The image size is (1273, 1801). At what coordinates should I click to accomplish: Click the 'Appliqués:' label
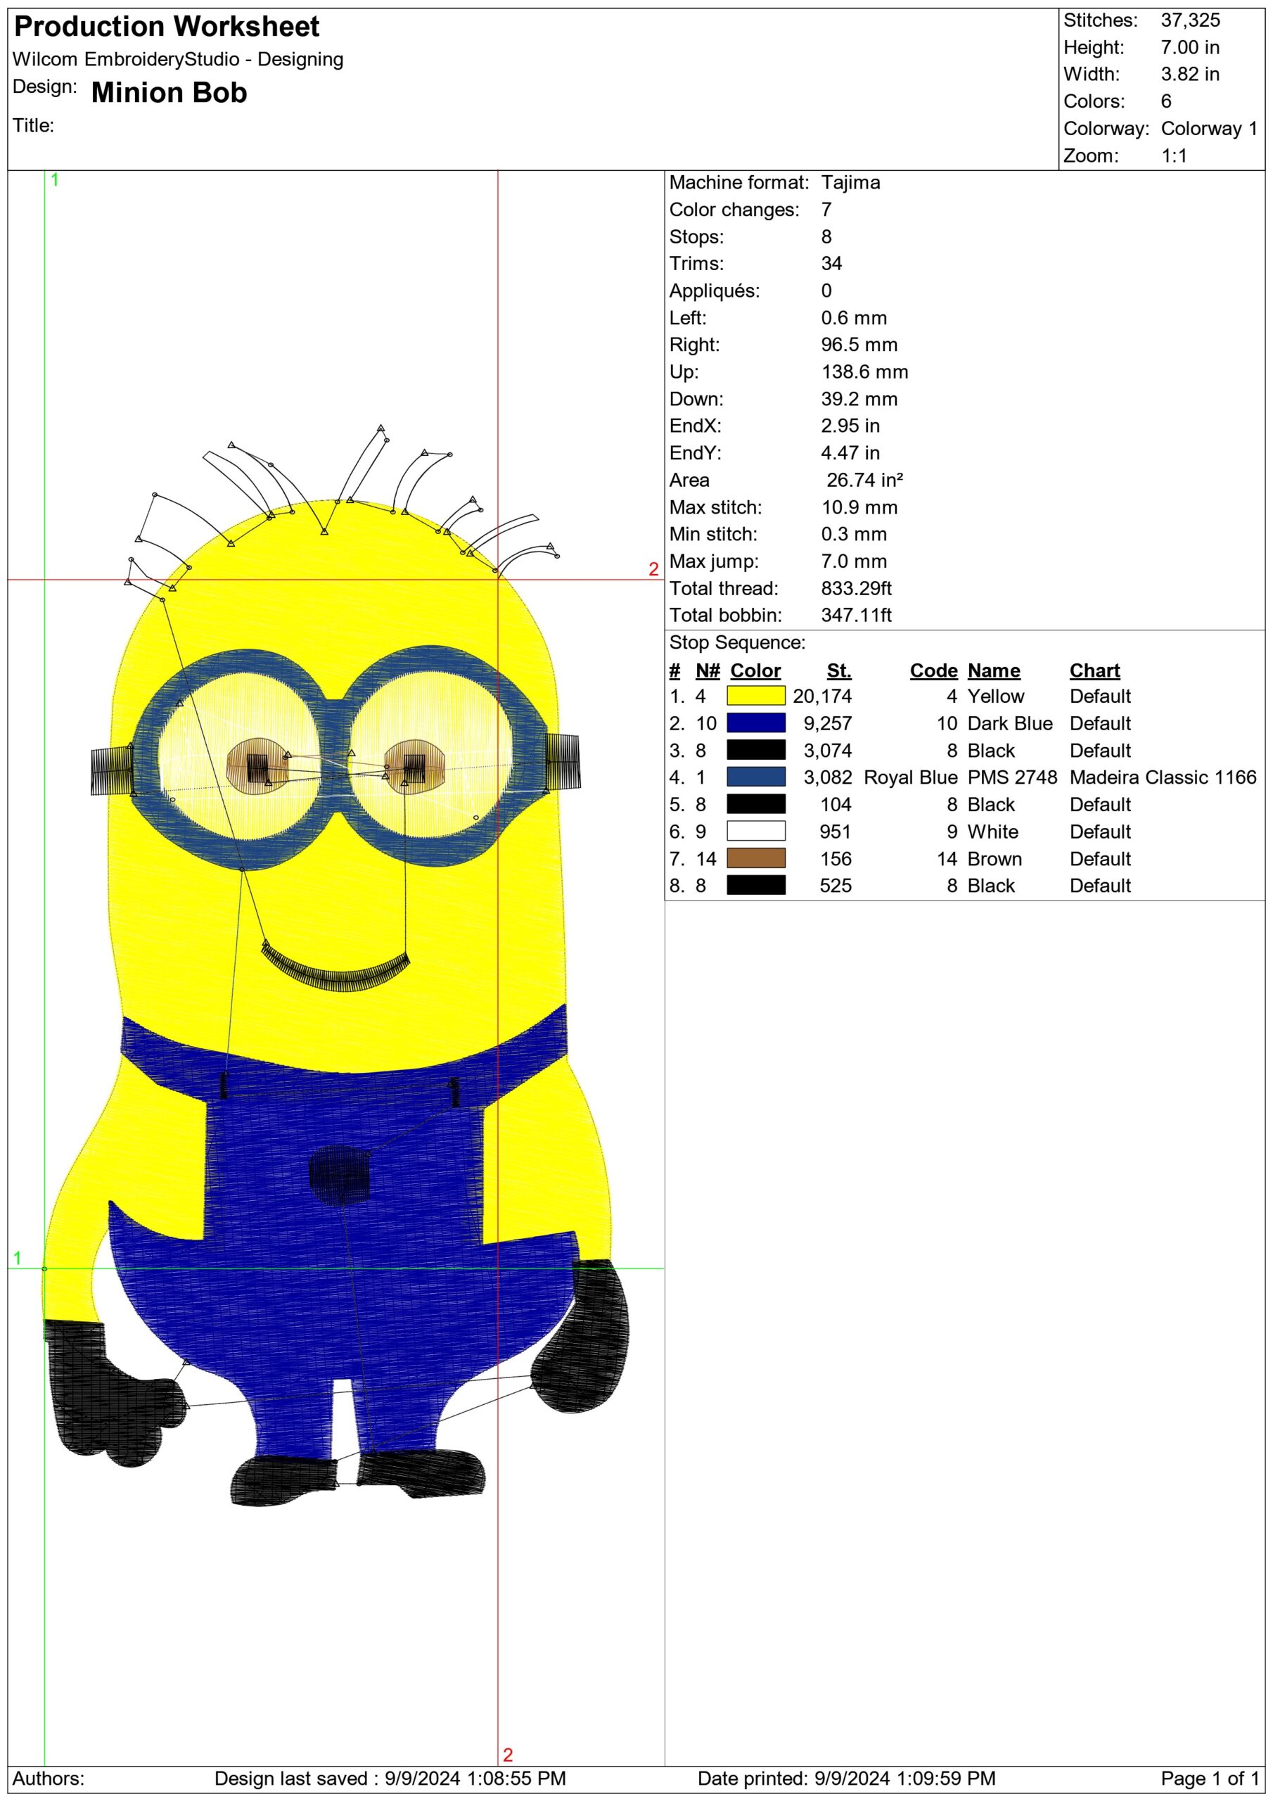pos(715,291)
